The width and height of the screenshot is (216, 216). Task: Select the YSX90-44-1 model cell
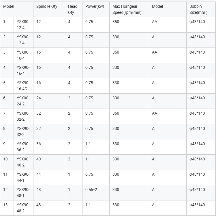pos(23,177)
